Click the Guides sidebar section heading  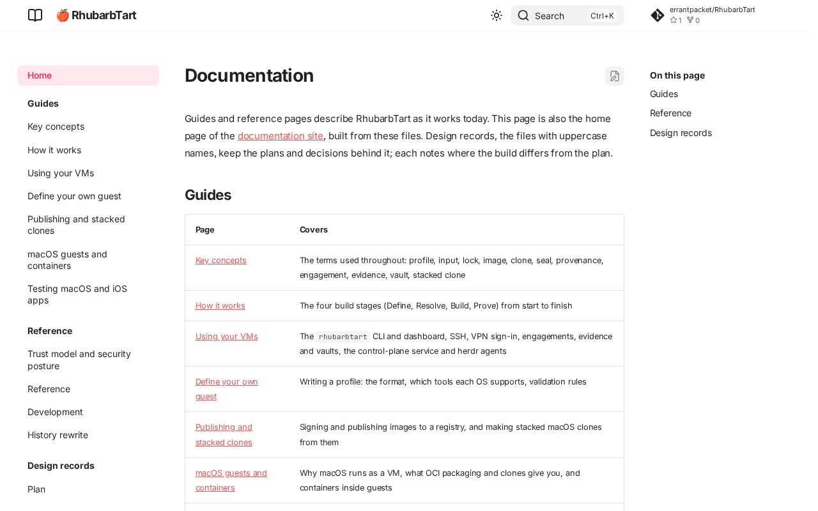[43, 103]
